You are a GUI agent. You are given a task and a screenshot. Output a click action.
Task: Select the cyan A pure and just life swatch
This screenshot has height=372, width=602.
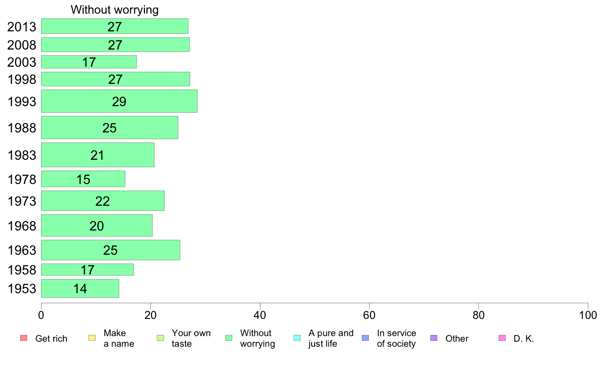(297, 338)
